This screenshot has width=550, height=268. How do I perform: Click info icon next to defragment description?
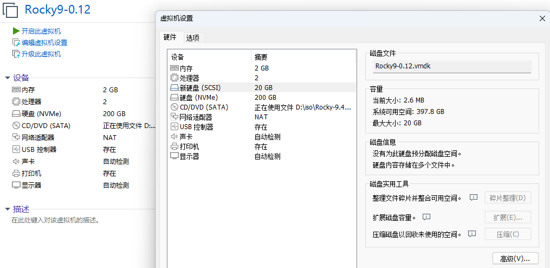coord(474,197)
